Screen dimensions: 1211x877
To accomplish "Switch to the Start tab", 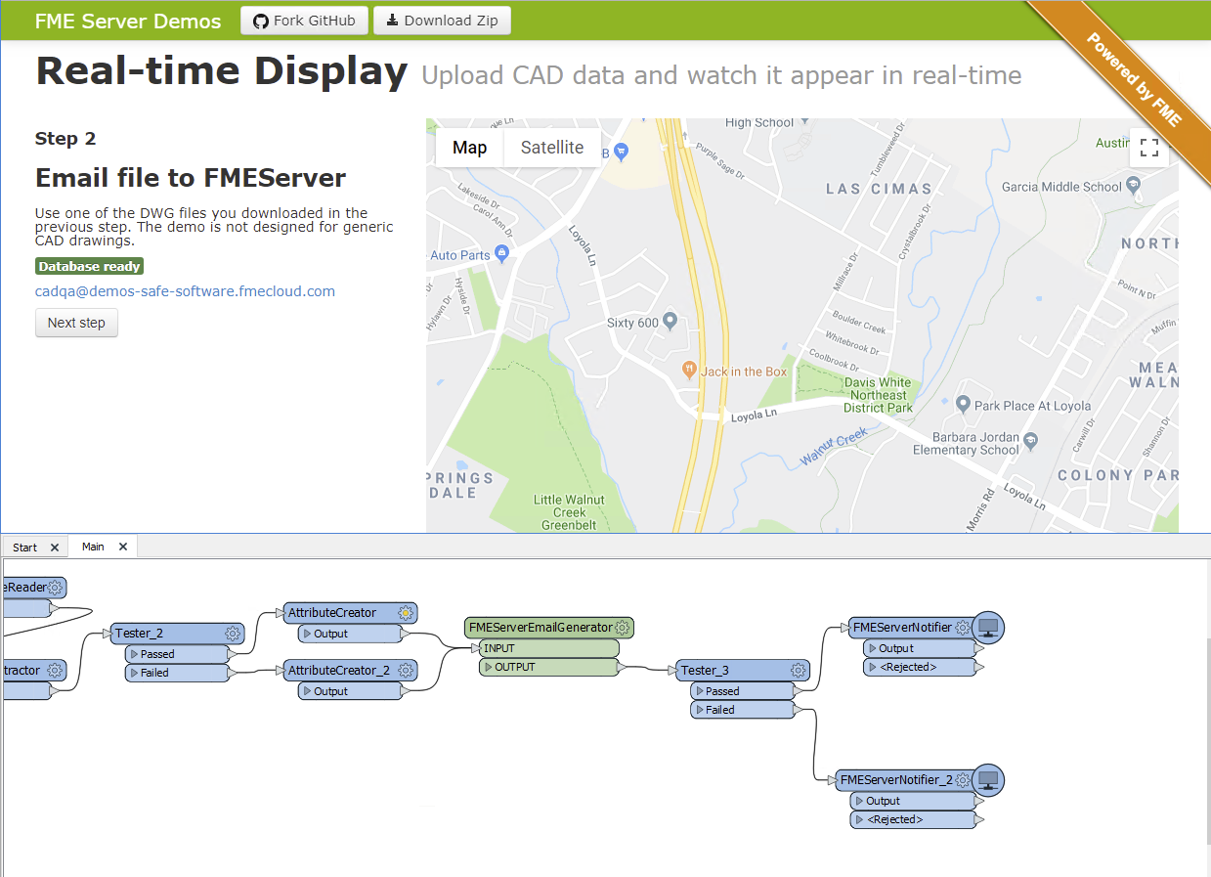I will 24,547.
